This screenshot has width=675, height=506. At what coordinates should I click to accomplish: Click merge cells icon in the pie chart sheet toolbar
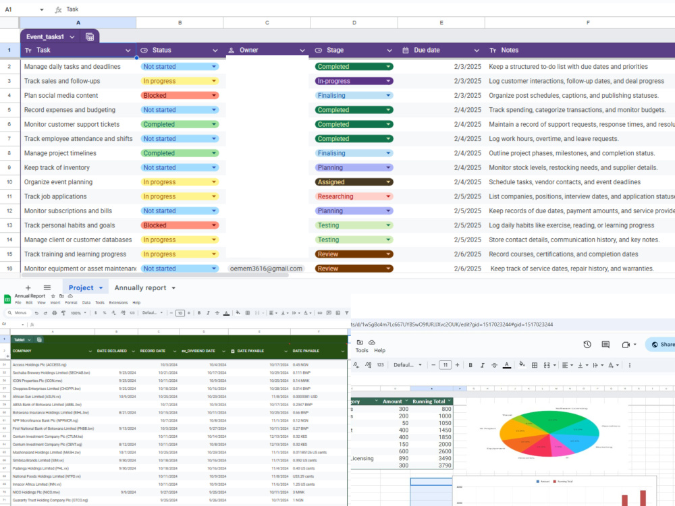click(x=547, y=365)
